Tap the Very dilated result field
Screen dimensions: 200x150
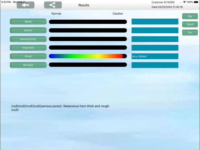[155, 56]
